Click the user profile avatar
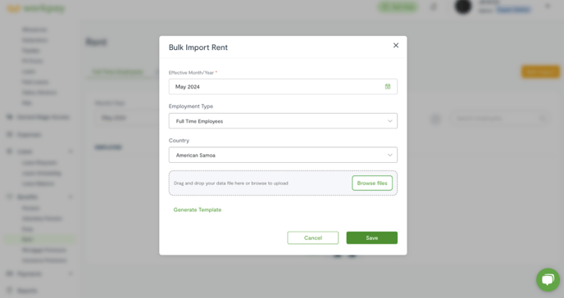Screen dimensions: 564x298 click(x=463, y=7)
